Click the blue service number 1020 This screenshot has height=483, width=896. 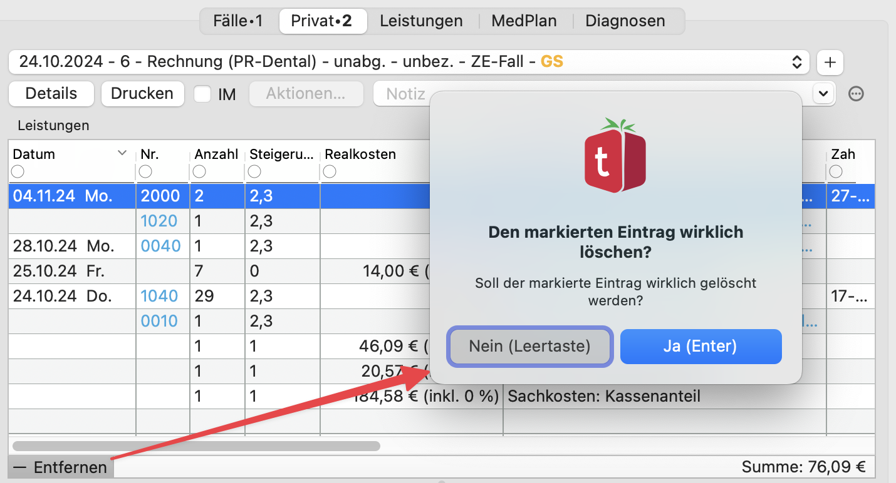click(x=159, y=221)
